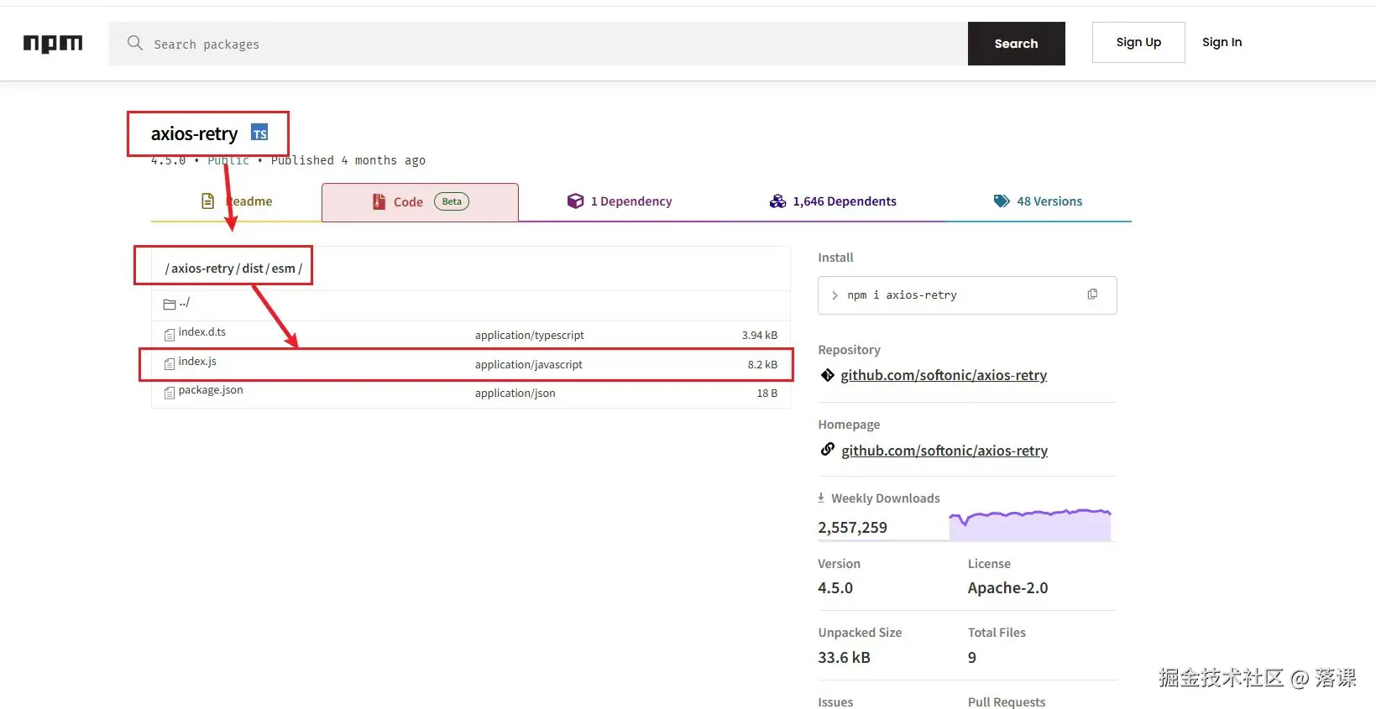This screenshot has width=1376, height=709.
Task: Click the Dependency cube icon
Action: (575, 201)
